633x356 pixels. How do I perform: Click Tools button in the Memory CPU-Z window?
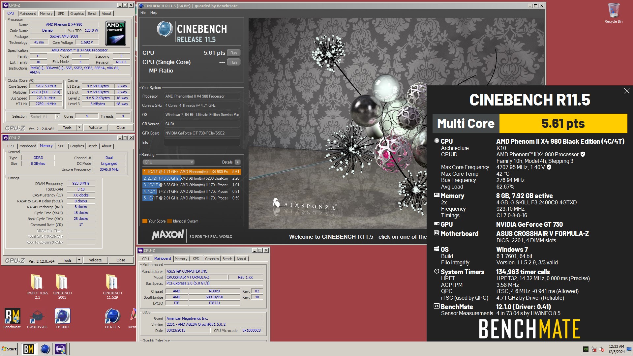click(x=67, y=260)
